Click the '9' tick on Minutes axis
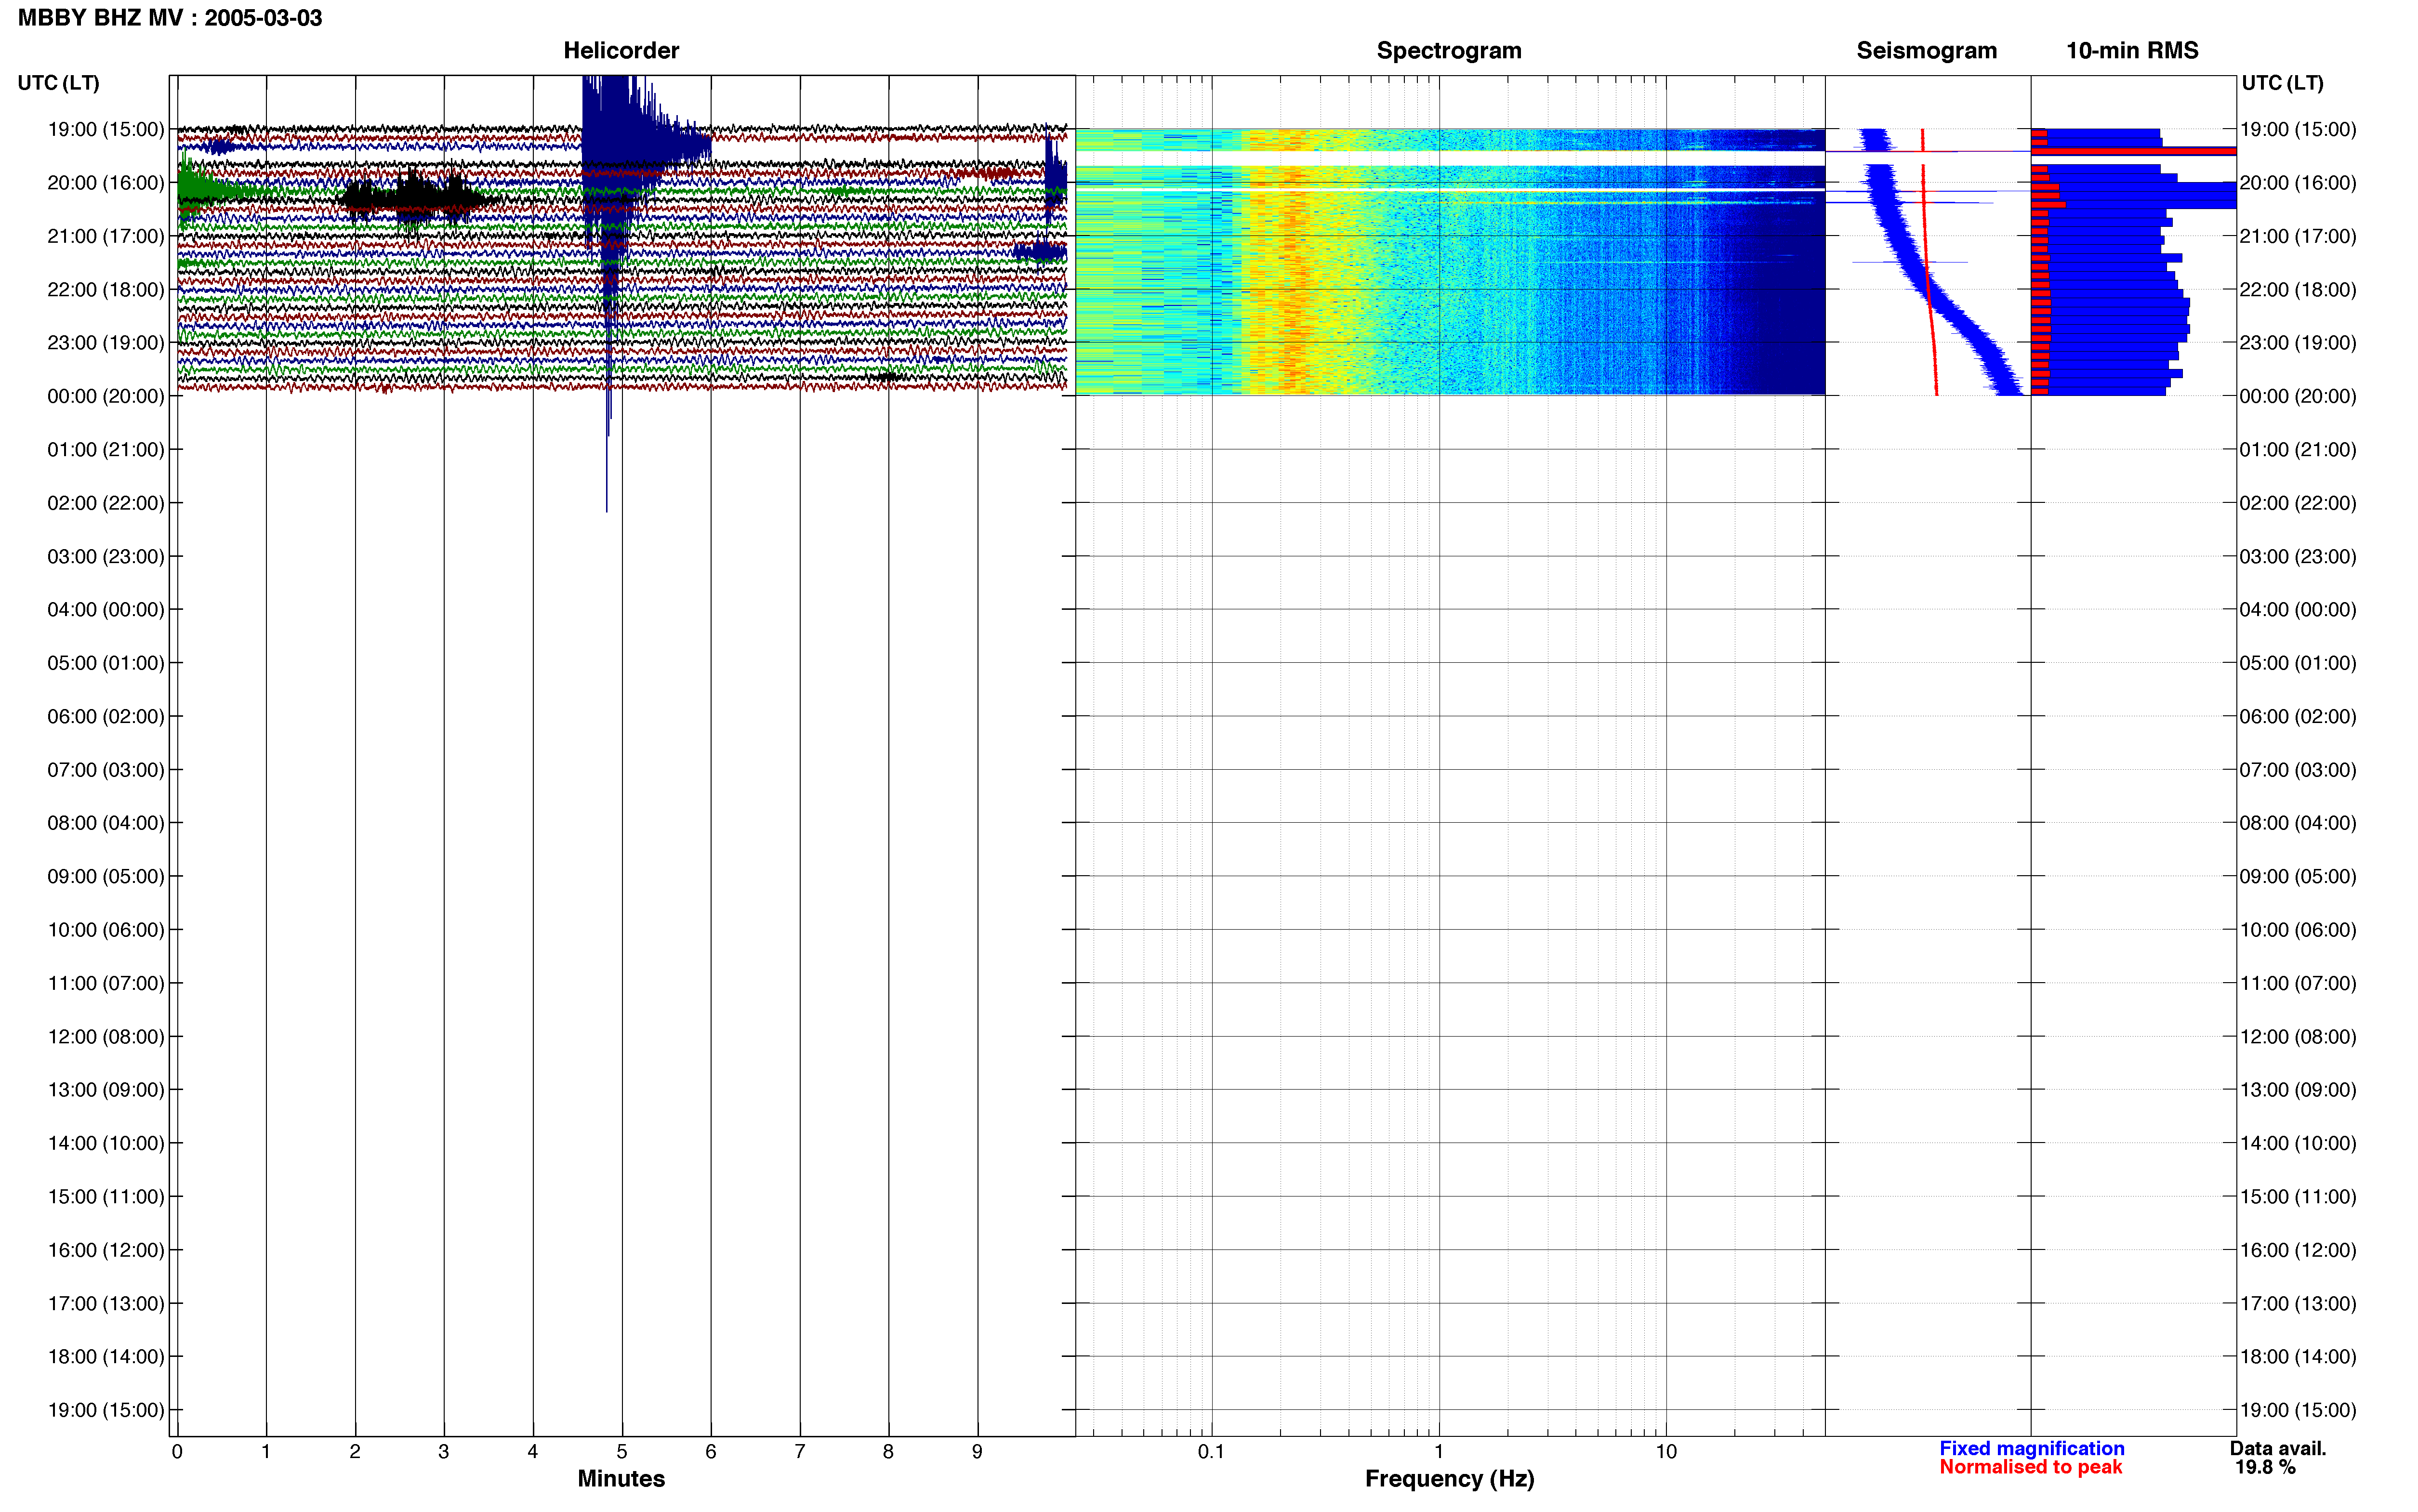Screen dimensions: 2418x1512 coord(977,1452)
